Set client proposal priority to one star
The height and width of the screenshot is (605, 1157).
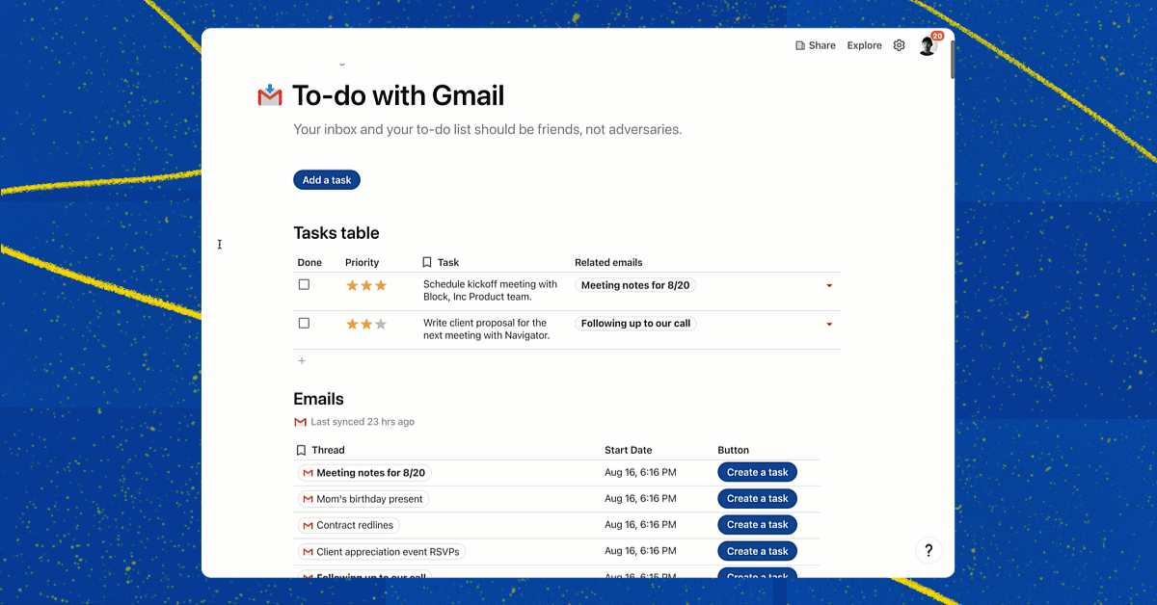pos(353,324)
